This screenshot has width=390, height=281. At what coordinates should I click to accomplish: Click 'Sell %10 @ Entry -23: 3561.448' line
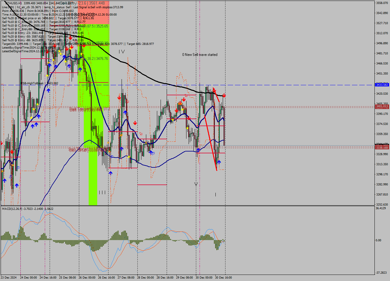[x=43, y=33]
